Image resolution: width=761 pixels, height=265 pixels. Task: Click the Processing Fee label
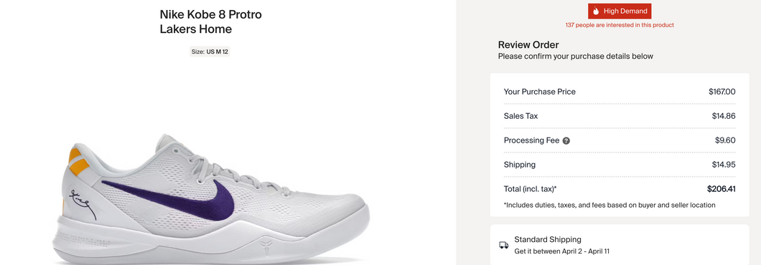click(x=531, y=140)
